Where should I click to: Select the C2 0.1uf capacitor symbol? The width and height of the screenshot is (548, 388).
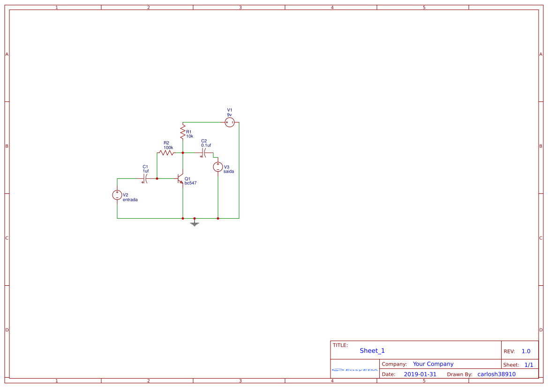point(204,153)
